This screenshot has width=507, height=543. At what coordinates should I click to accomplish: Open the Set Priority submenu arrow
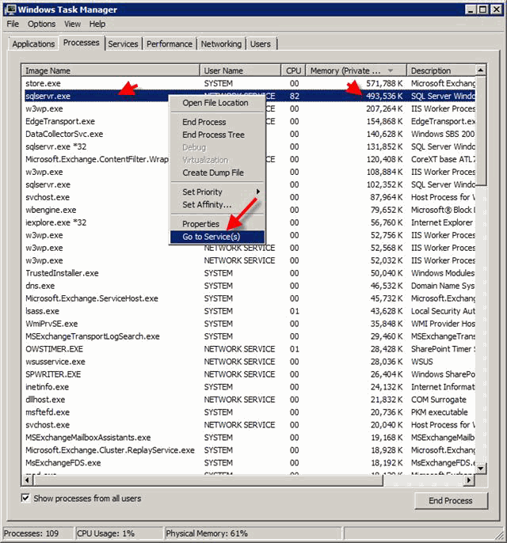257,192
